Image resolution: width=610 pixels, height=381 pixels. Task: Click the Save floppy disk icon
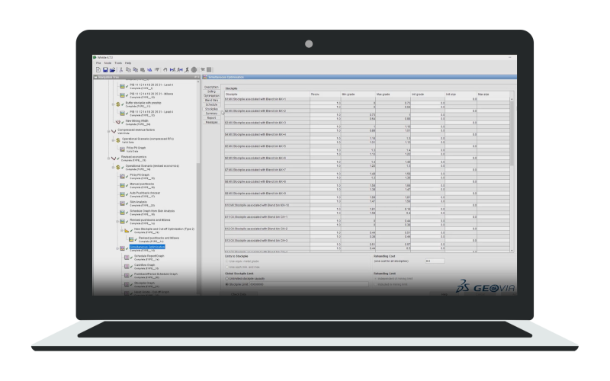tap(105, 69)
